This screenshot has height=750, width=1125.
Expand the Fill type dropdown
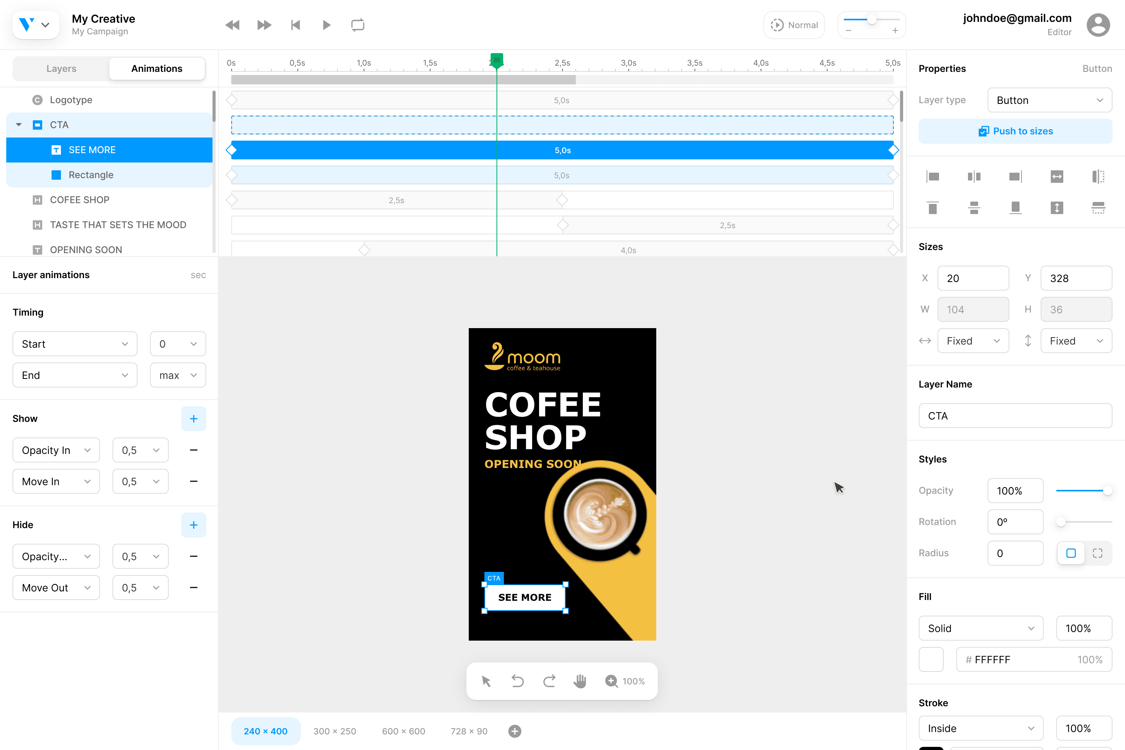(980, 629)
